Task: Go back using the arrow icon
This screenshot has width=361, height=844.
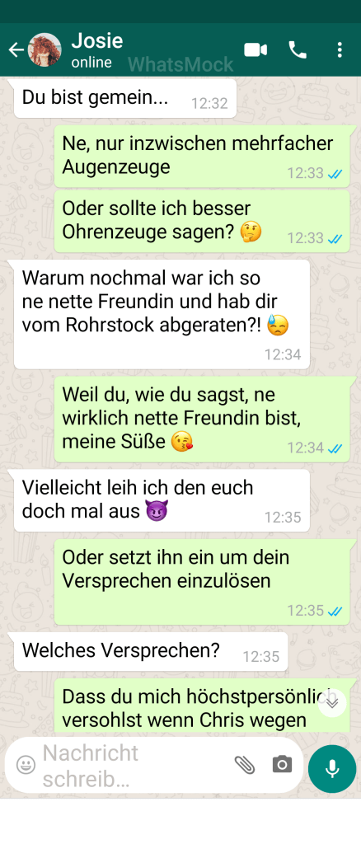Action: click(x=16, y=50)
